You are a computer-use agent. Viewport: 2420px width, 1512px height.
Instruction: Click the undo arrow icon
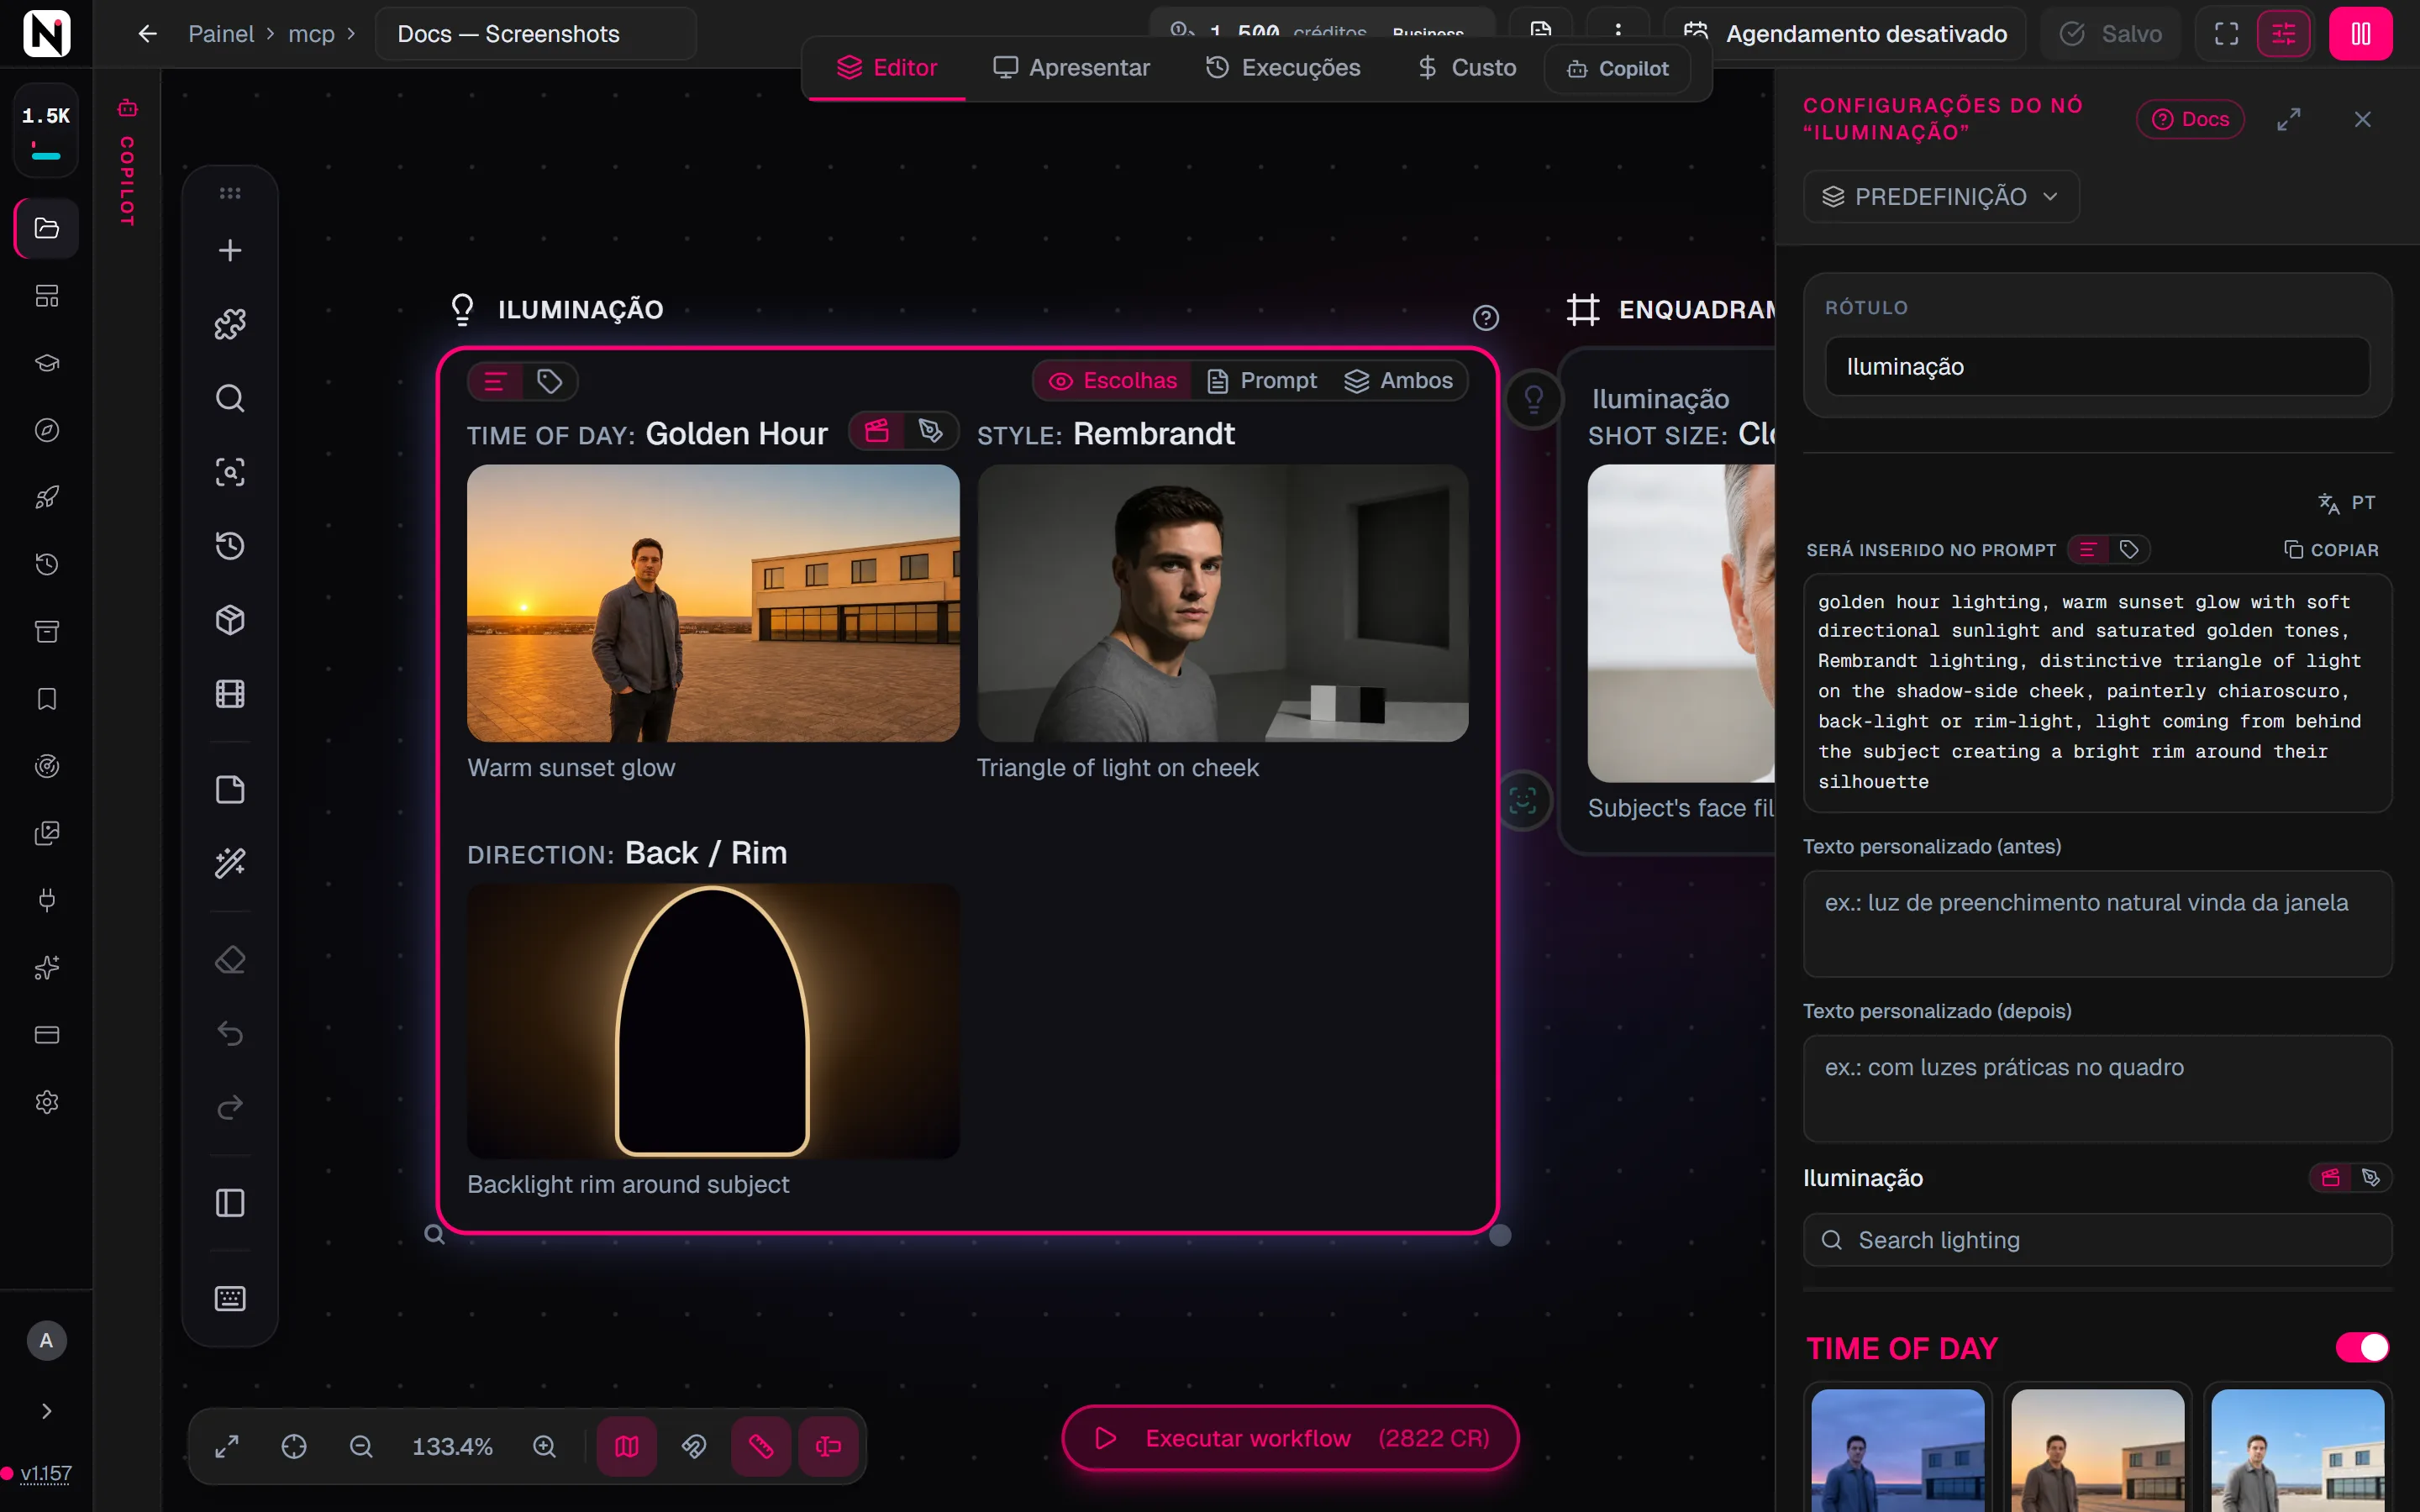coord(230,1034)
